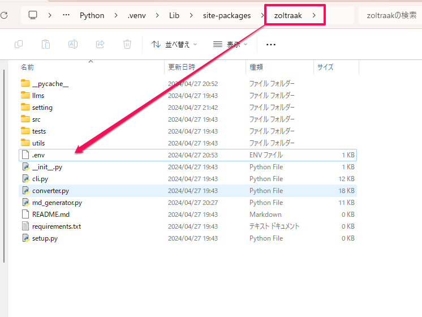
Task: Navigate to .venv in address bar
Action: [x=137, y=16]
